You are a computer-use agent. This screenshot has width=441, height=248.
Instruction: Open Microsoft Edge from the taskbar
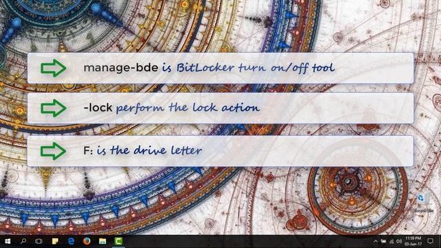pos(71,241)
